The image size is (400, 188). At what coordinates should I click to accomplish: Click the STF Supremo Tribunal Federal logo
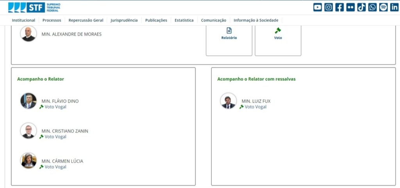point(34,7)
